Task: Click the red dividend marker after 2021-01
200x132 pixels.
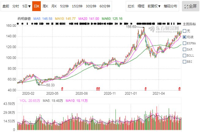Action: pyautogui.click(x=145, y=88)
